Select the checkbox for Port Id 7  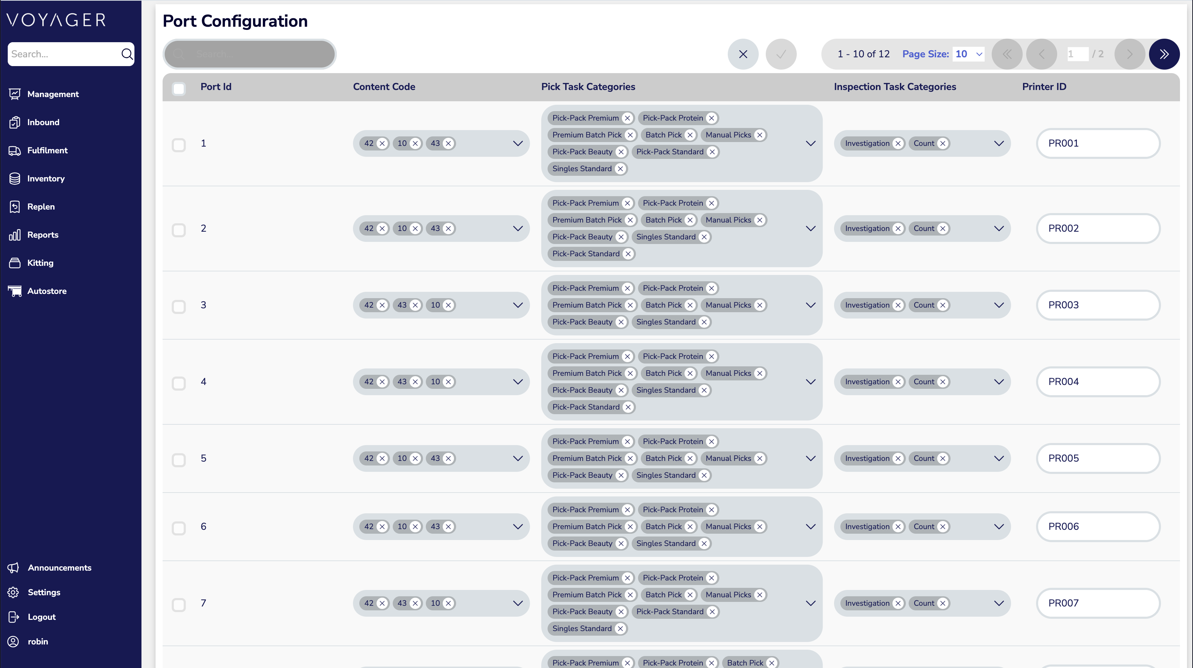(x=179, y=605)
